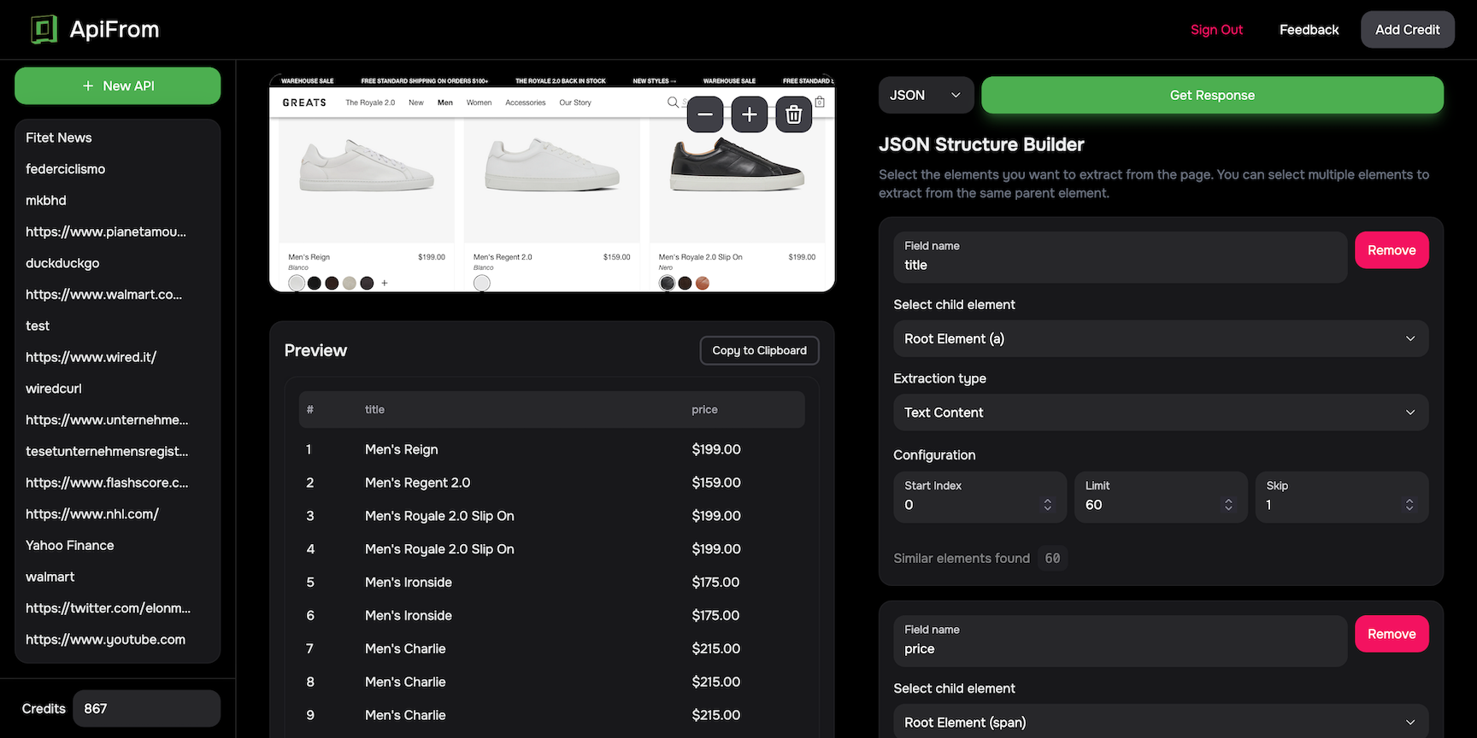Click the Men's Regent 2.0 shoe image
The width and height of the screenshot is (1477, 738).
[552, 165]
